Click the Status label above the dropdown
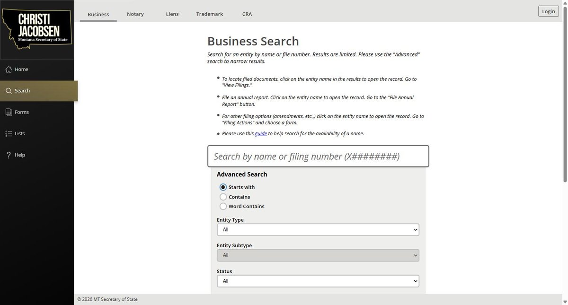The image size is (568, 305). click(x=224, y=271)
